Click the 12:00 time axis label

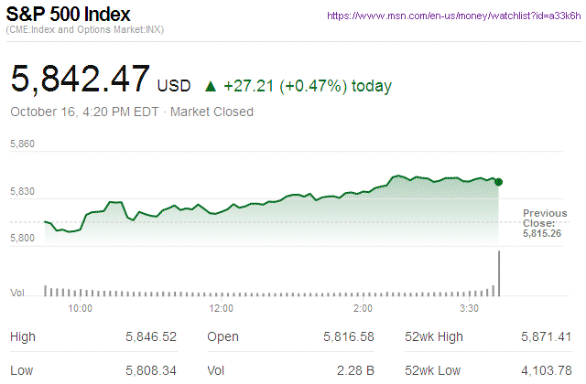tap(222, 308)
